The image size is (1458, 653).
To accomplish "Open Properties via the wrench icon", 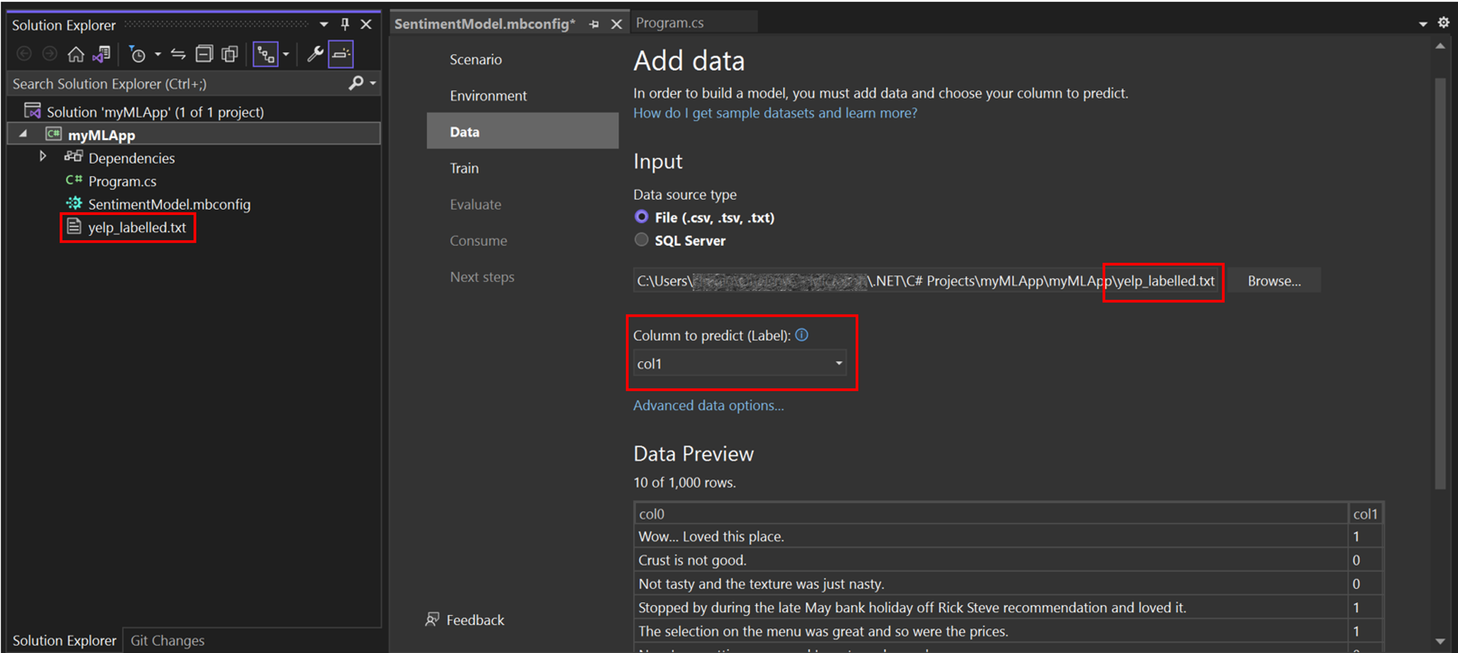I will 315,55.
